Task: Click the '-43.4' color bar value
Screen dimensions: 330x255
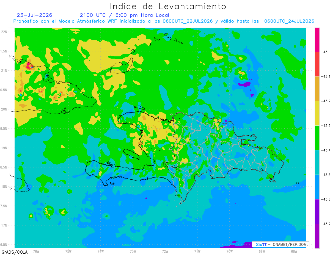Action: (x=325, y=150)
